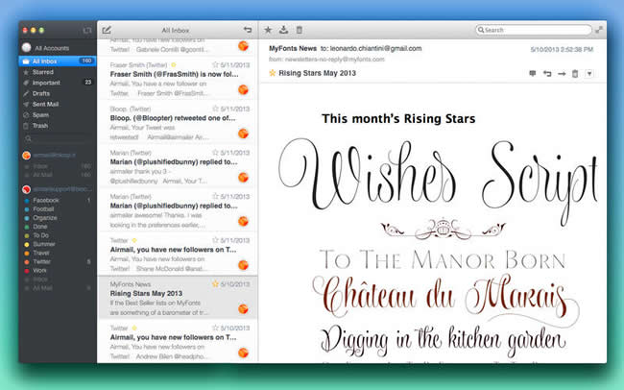This screenshot has width=624, height=390.
Task: Click the All Inbox unread count badge
Action: click(x=86, y=61)
